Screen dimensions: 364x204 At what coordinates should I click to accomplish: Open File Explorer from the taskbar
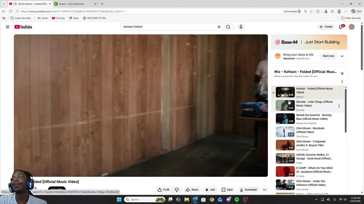pos(187,199)
